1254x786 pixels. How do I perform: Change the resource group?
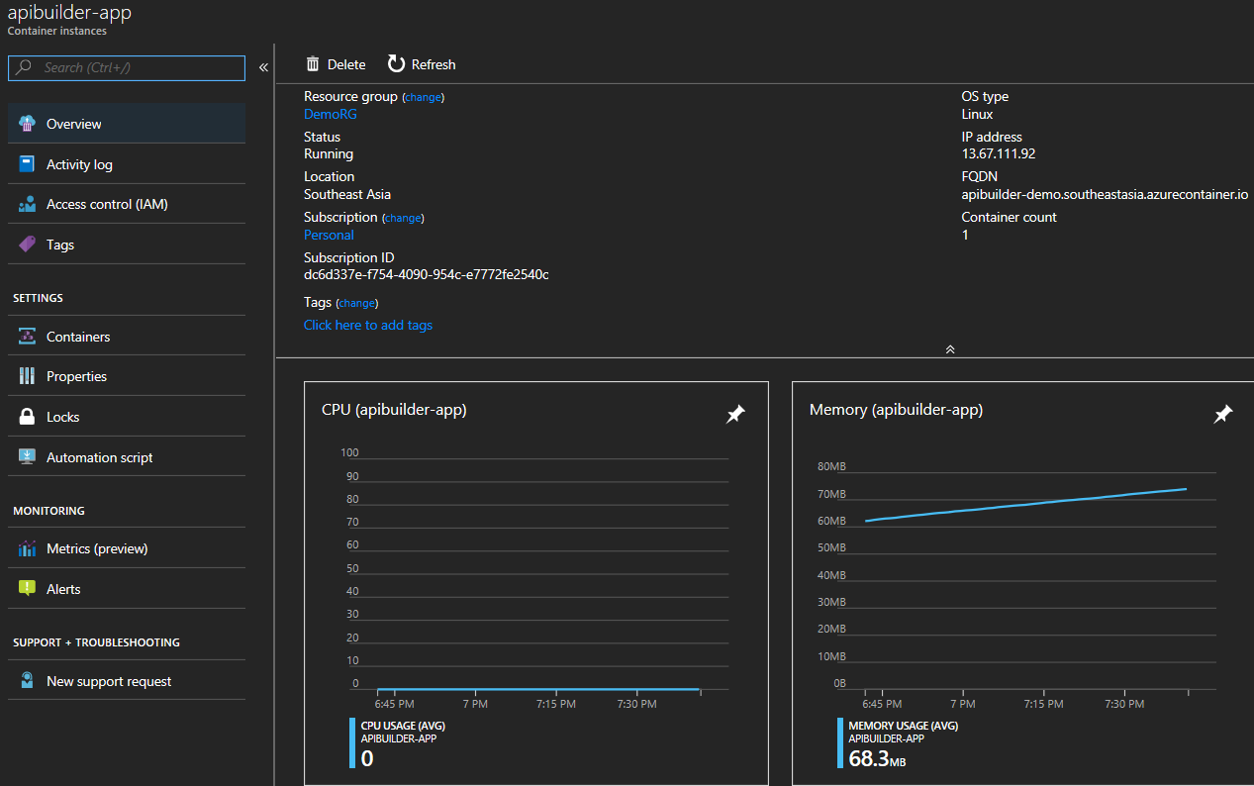(x=424, y=97)
